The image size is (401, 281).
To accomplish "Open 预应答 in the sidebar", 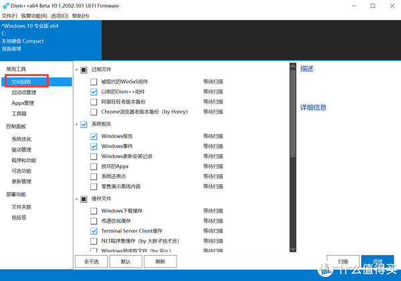I will click(x=19, y=218).
